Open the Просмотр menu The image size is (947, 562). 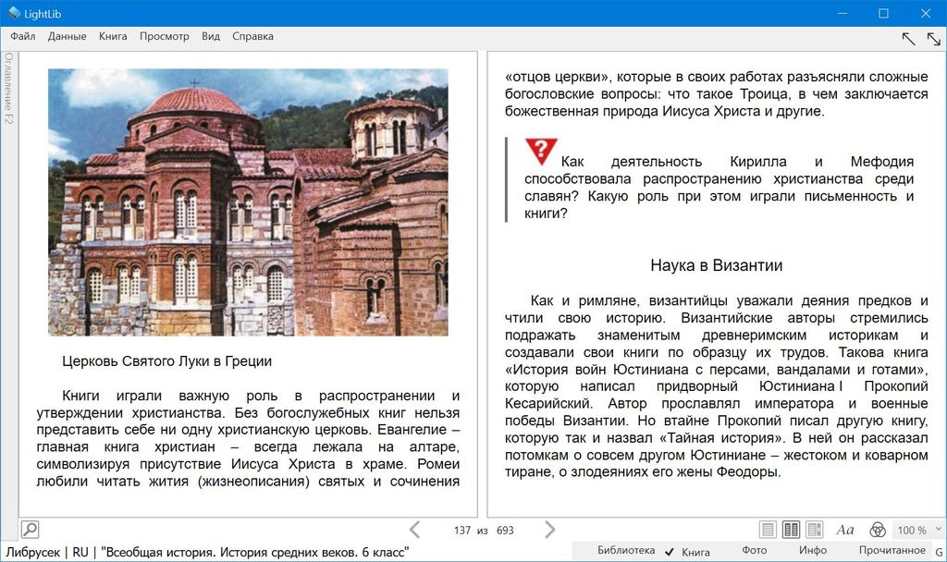coord(164,37)
